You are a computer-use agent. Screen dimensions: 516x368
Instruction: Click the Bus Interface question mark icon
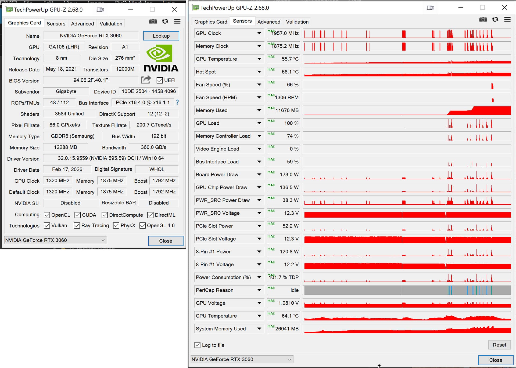177,102
